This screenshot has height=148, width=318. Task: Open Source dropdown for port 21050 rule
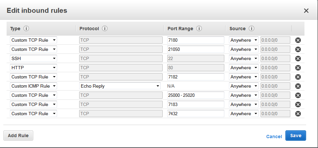[244, 49]
